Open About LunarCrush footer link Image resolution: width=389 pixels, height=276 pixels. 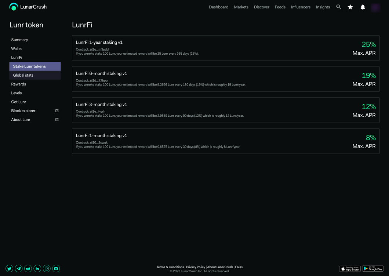pyautogui.click(x=220, y=267)
